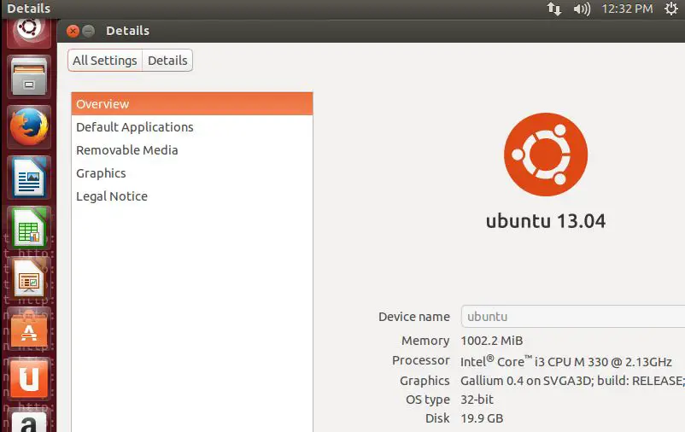Click the 12:32 PM clock indicator
The height and width of the screenshot is (432, 685).
click(x=627, y=9)
